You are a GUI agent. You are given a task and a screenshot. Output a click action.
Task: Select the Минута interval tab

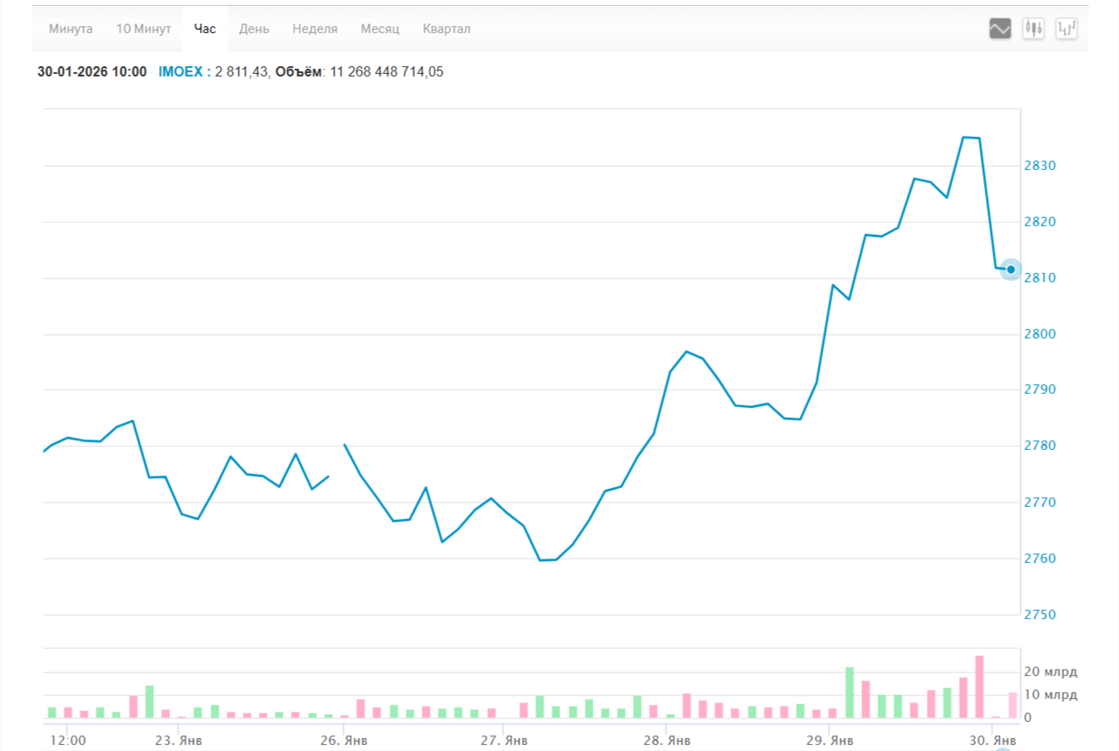71,29
